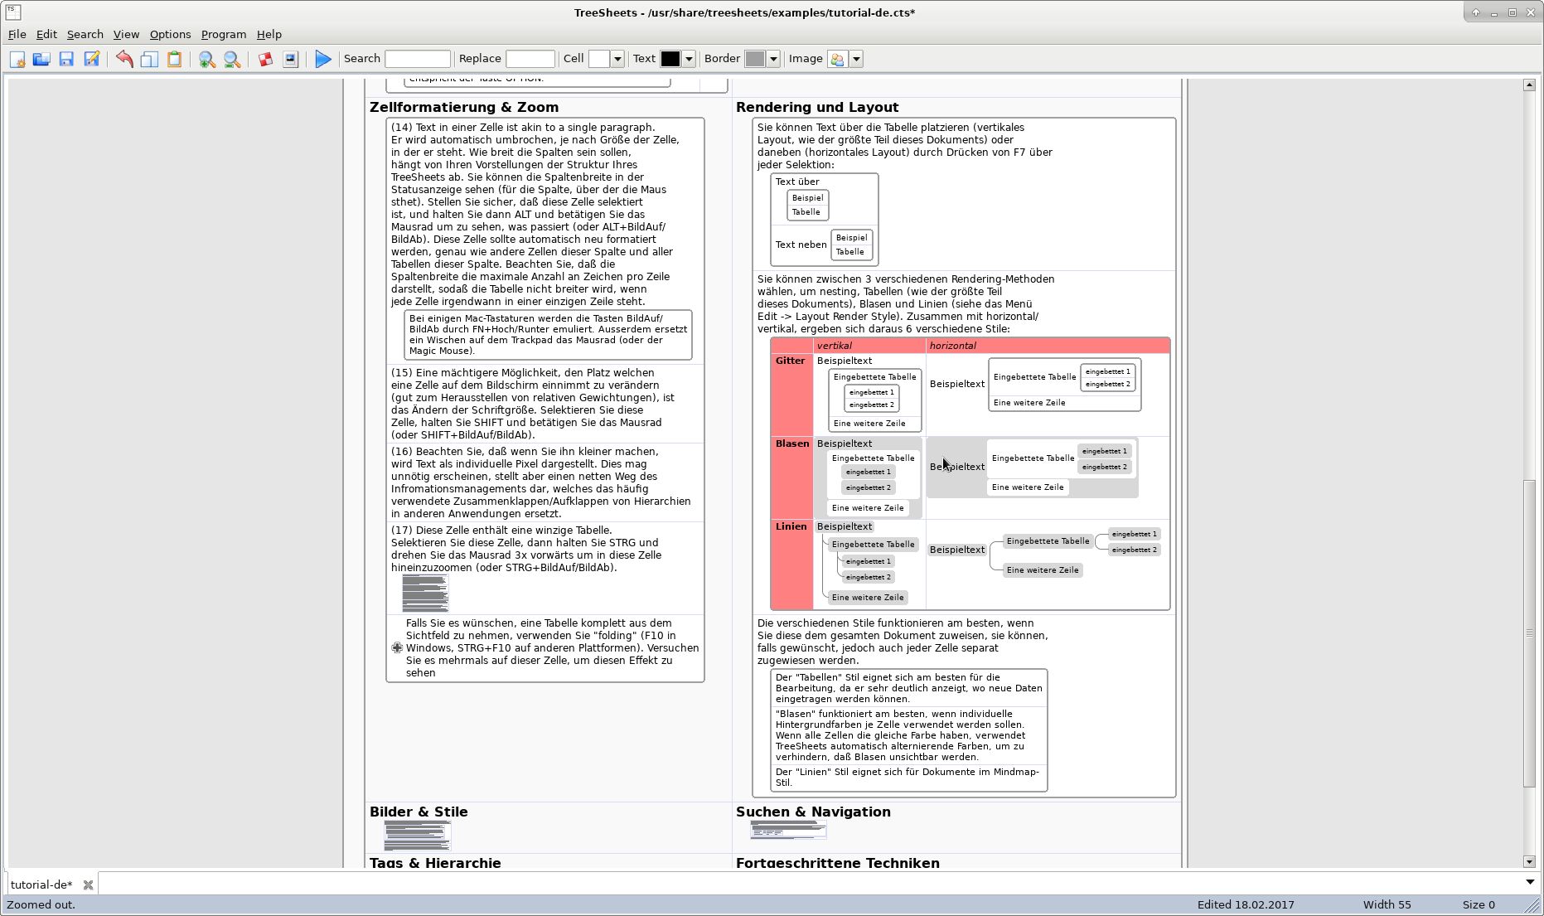1544x916 pixels.
Task: Unfold the folded cell plus icon
Action: (397, 648)
